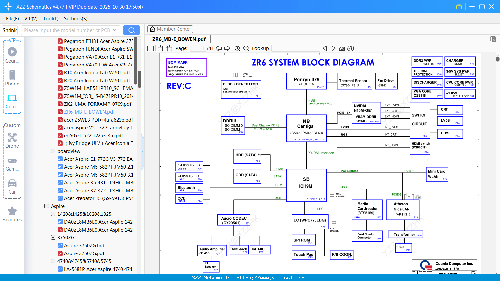Click the binoculars search icon

(x=351, y=48)
